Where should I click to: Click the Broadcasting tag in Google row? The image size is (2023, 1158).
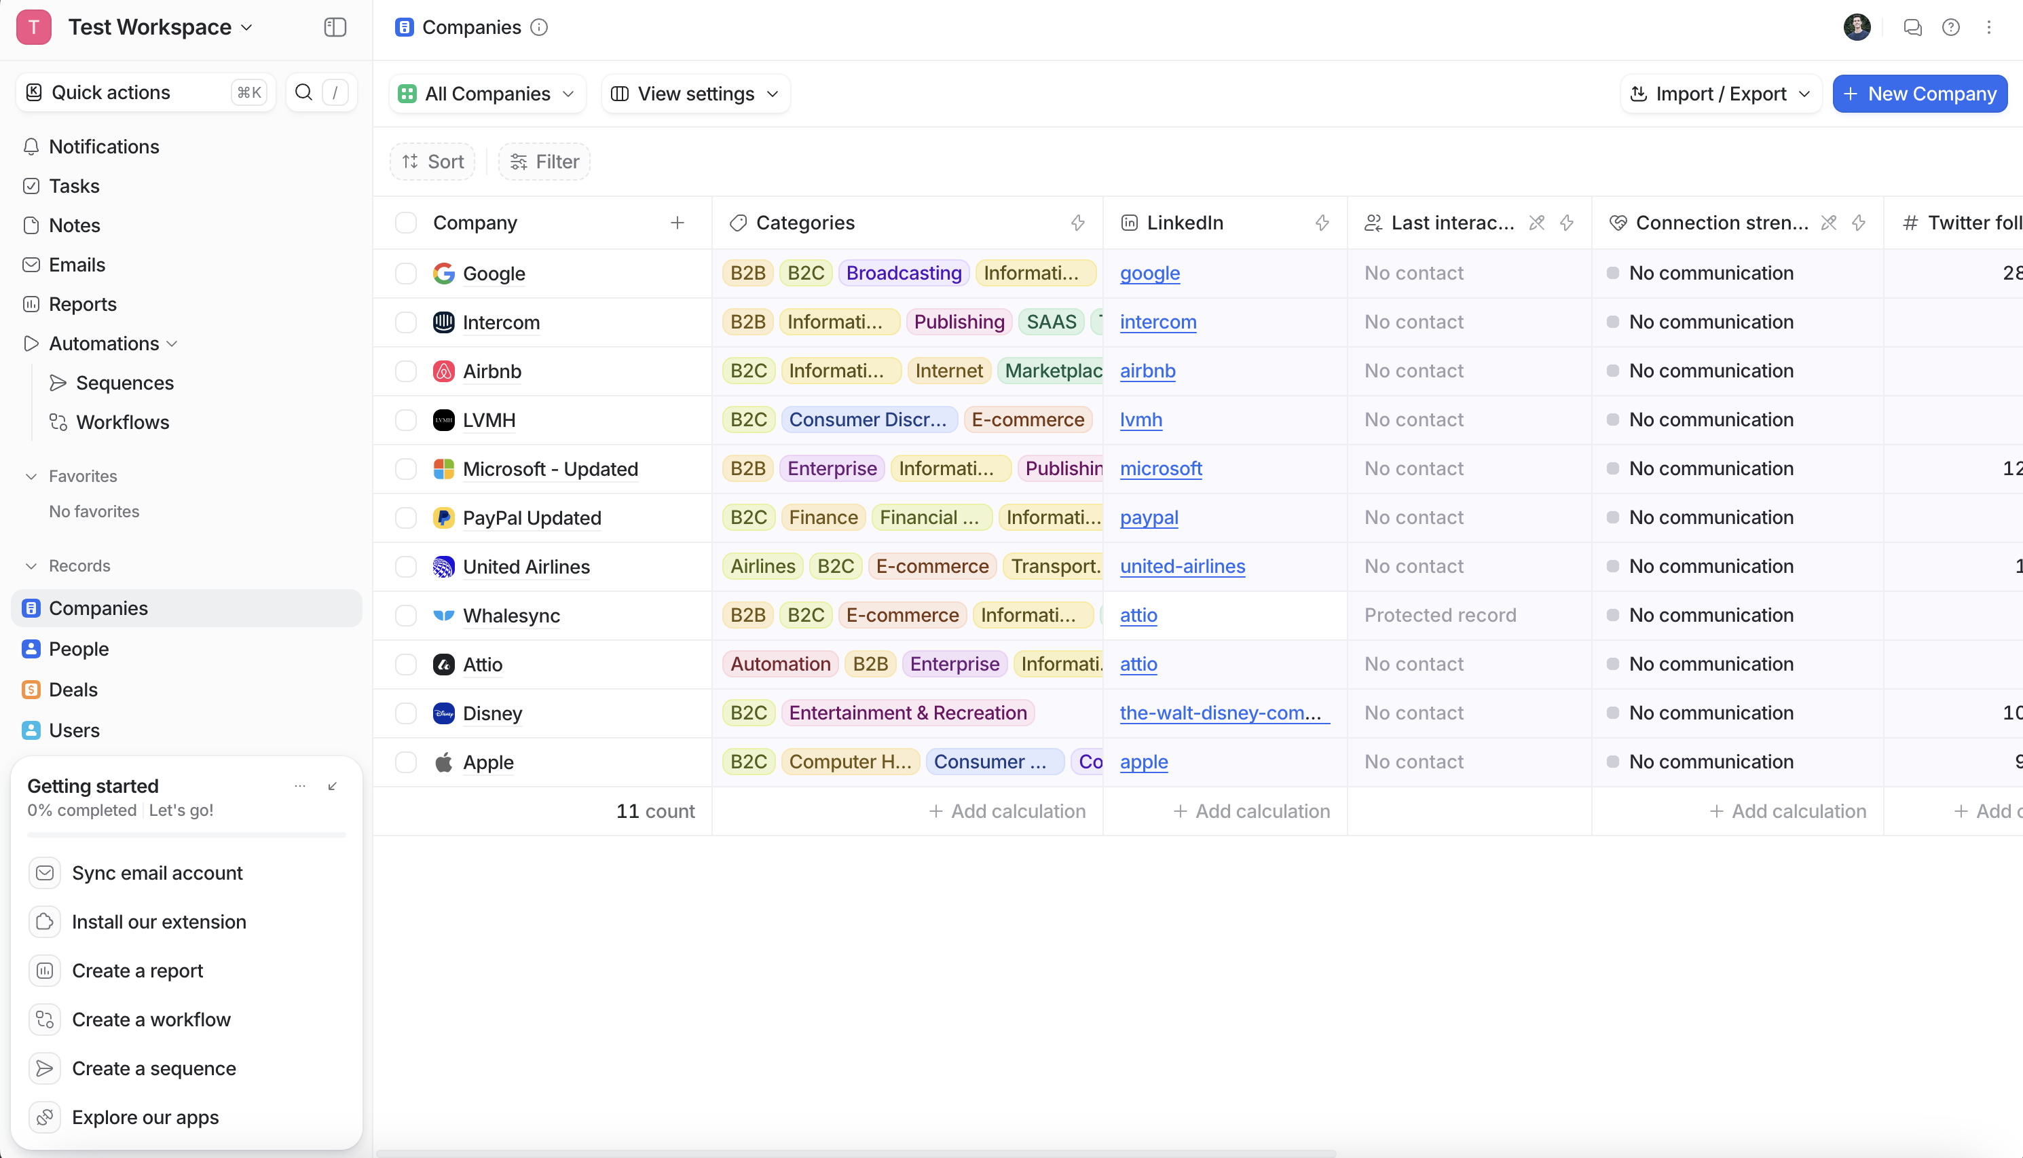pos(904,274)
